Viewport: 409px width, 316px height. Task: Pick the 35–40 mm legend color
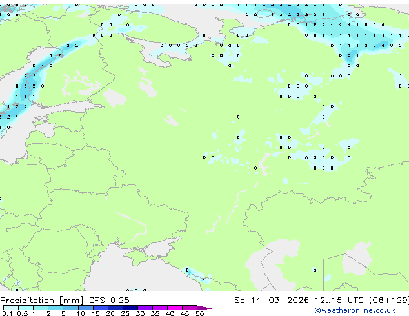coord(160,308)
